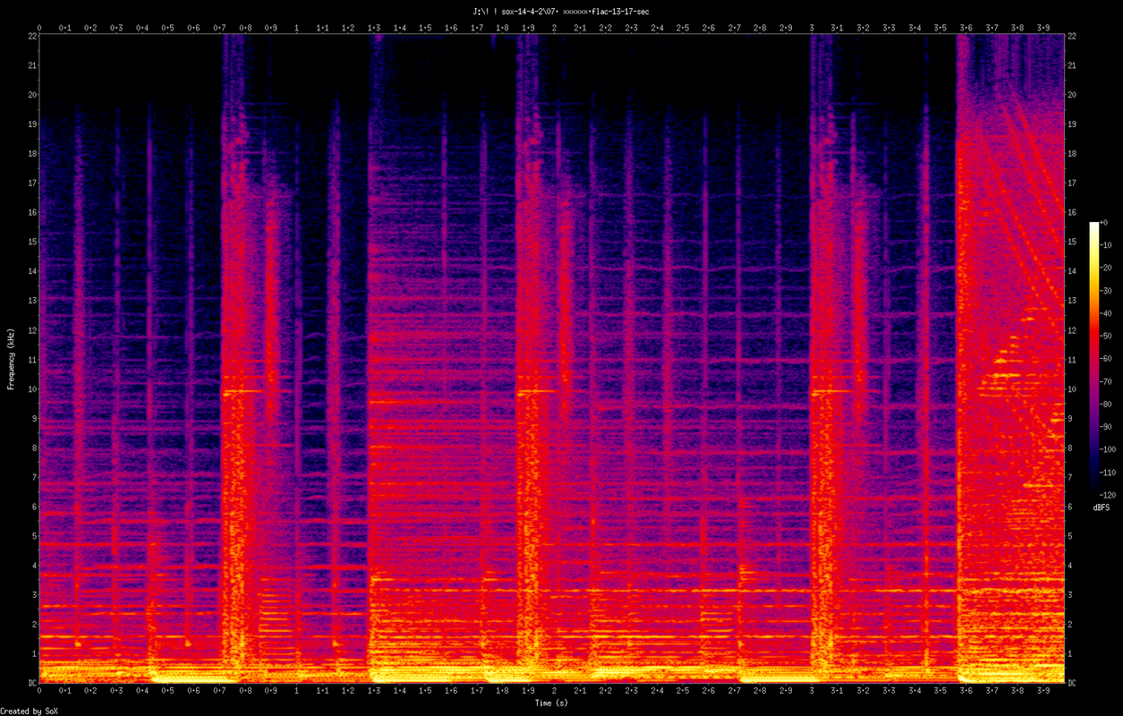1123x716 pixels.
Task: Select the 'Frequency (kHz)' axis label
Action: point(12,358)
